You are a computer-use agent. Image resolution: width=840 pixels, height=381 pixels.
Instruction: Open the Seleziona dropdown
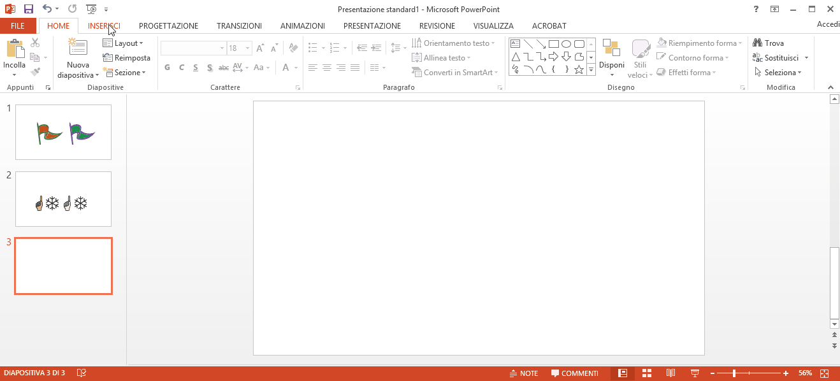778,73
